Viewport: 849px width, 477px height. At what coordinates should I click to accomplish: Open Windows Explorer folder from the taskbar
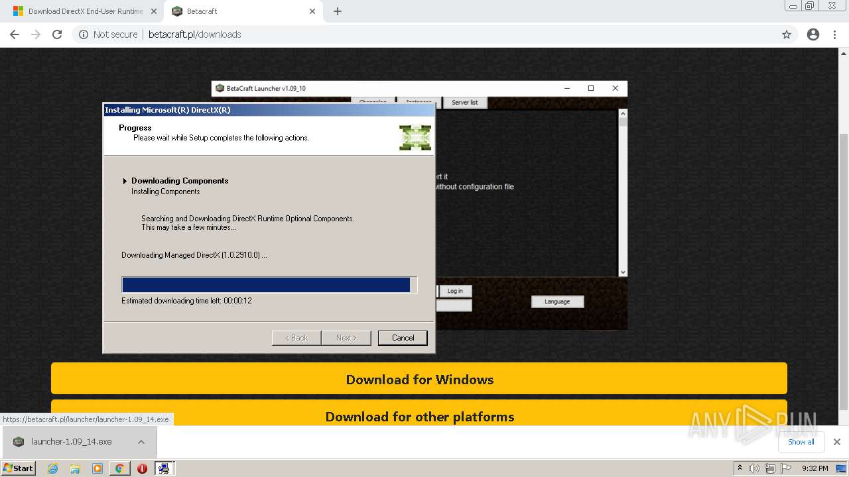pyautogui.click(x=75, y=468)
